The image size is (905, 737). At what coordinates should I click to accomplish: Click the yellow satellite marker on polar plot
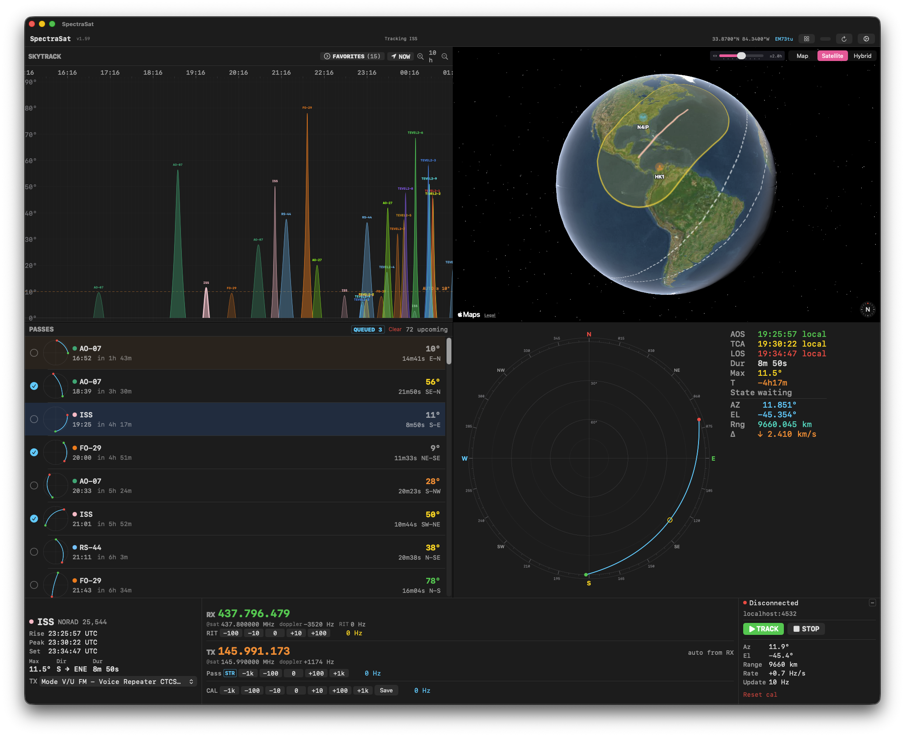[670, 520]
